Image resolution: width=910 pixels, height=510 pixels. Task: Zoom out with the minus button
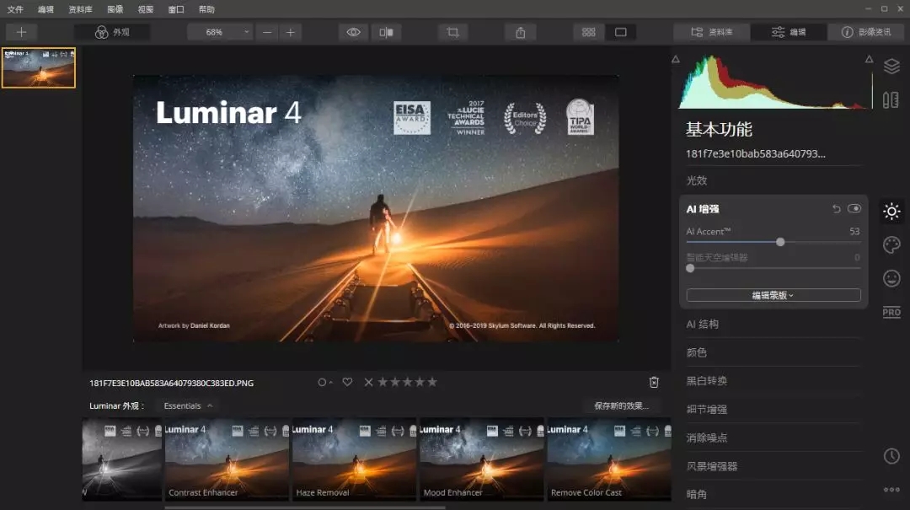point(267,33)
